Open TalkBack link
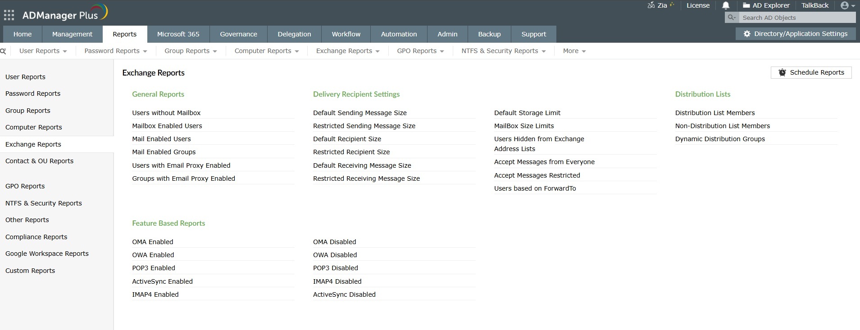The width and height of the screenshot is (860, 330). 815,5
